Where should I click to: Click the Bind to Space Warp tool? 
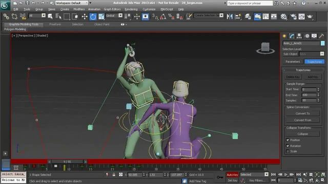point(23,16)
